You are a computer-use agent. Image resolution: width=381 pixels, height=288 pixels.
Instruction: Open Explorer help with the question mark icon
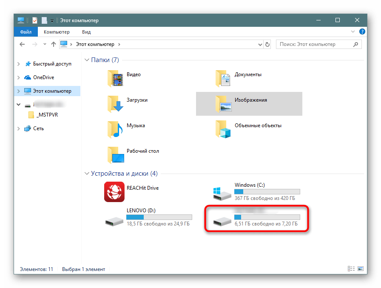(x=362, y=32)
